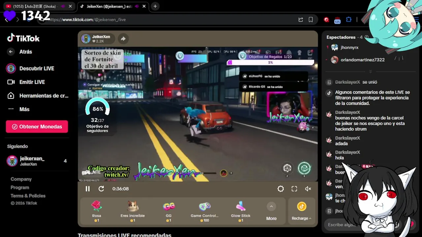Click the elJhazFG se ha unido notice
Image resolution: width=422 pixels, height=237 pixels.
coord(273,76)
